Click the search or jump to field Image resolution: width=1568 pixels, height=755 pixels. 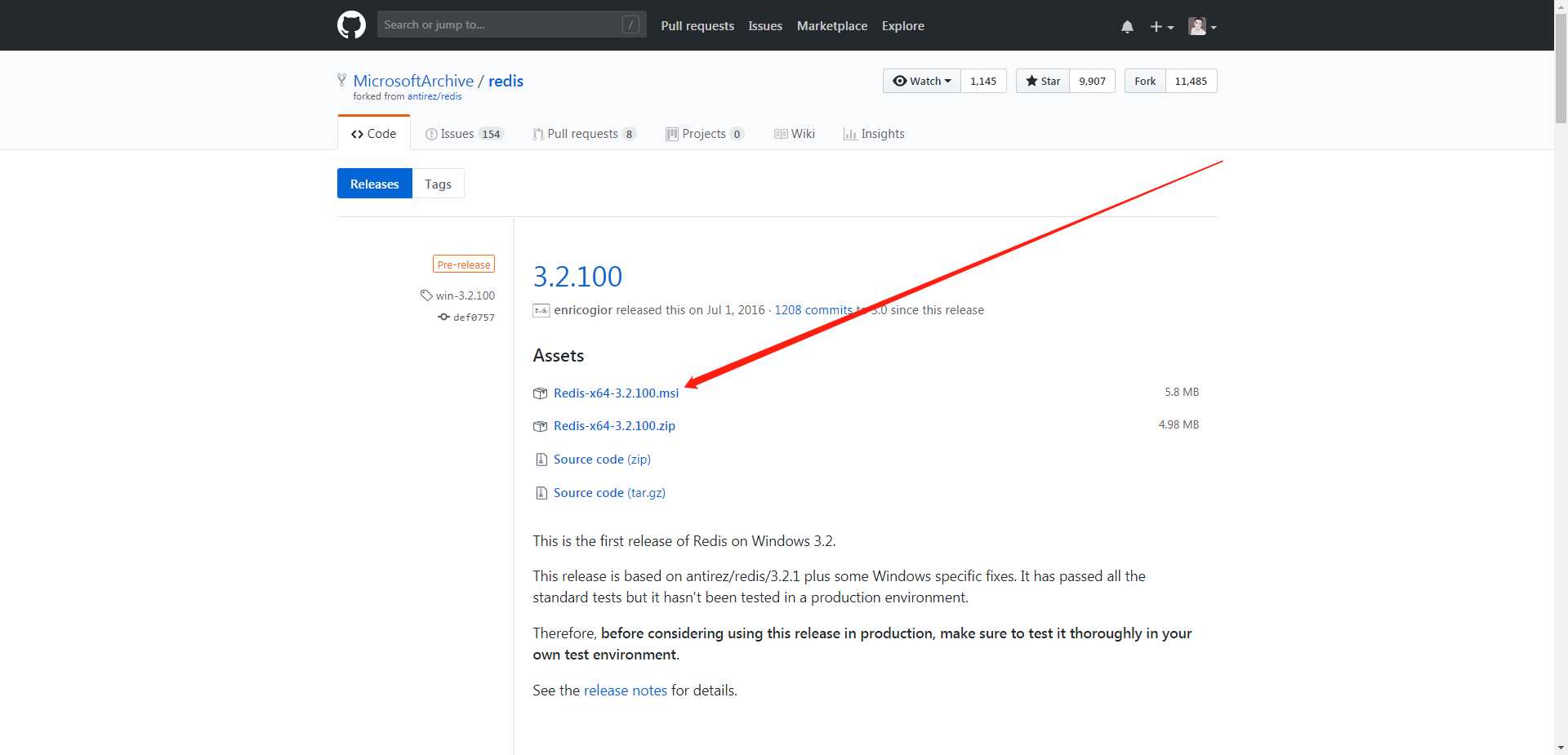pyautogui.click(x=511, y=24)
